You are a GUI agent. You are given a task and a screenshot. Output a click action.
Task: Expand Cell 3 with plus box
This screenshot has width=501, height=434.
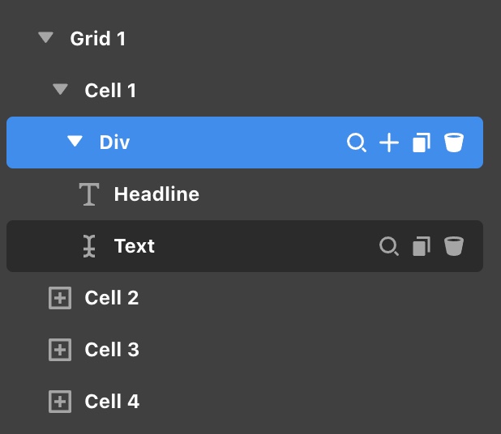coord(60,350)
